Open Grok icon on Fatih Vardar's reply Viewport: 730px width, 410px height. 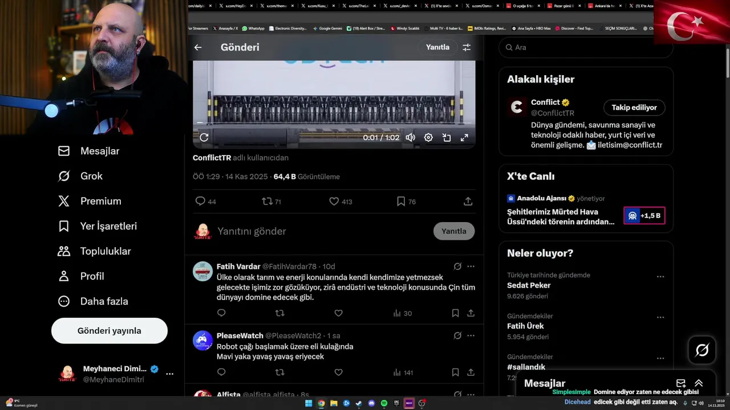click(457, 266)
